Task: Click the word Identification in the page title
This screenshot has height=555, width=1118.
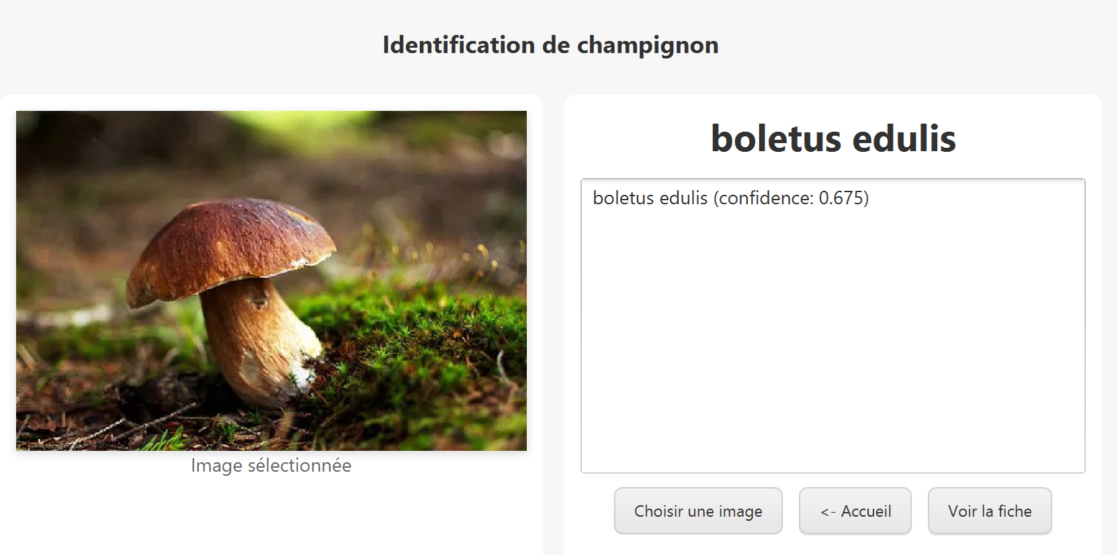Action: point(459,45)
